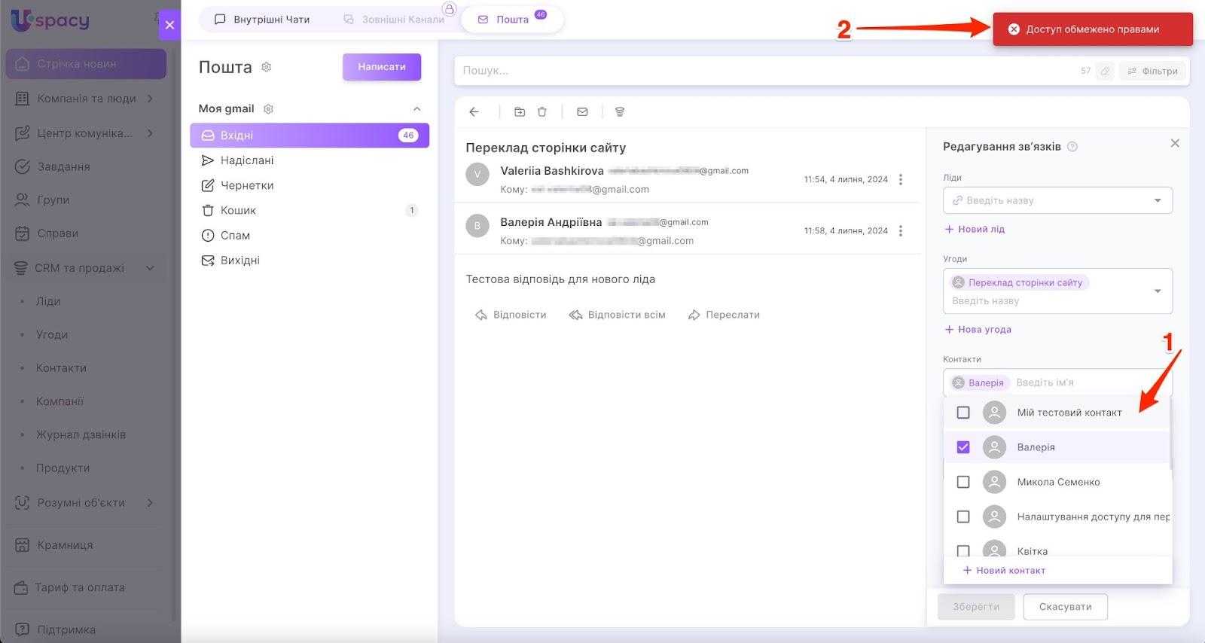Open more options for Valeriia Bashkirova message
This screenshot has width=1205, height=643.
coord(901,179)
